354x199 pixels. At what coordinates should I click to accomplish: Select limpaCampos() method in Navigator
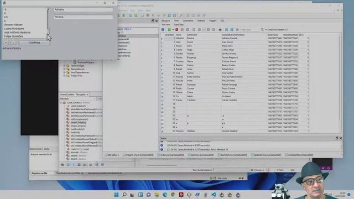click(78, 125)
